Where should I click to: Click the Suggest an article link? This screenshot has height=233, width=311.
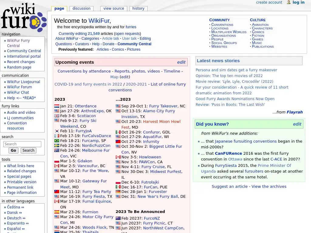click(230, 187)
